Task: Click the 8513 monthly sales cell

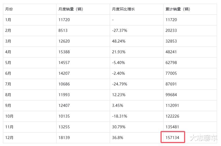Action: tap(63, 31)
